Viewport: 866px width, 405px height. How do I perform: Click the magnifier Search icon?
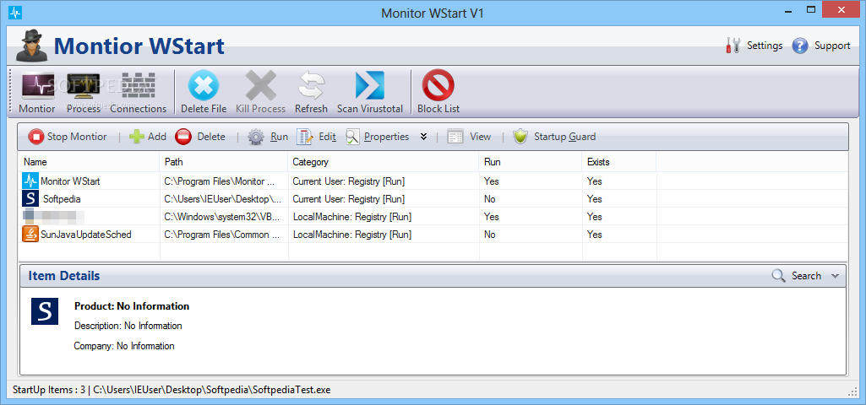coord(779,276)
